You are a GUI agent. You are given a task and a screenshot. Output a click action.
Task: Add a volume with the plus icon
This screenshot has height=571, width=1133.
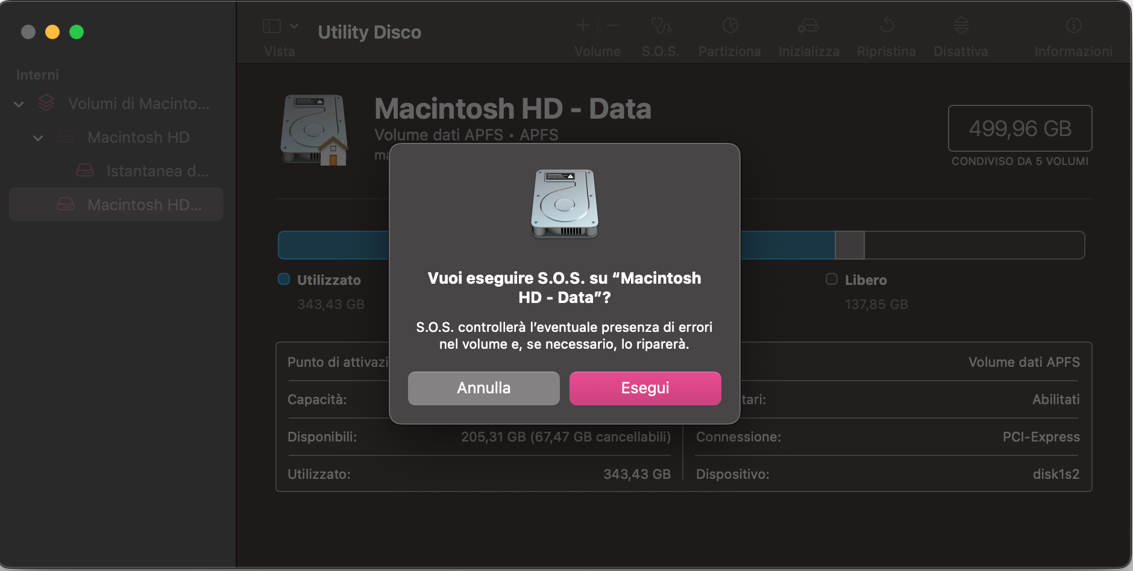point(582,25)
